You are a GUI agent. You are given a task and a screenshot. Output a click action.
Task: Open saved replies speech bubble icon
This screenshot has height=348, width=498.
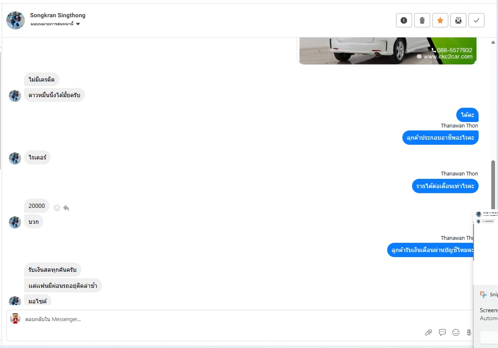442,332
